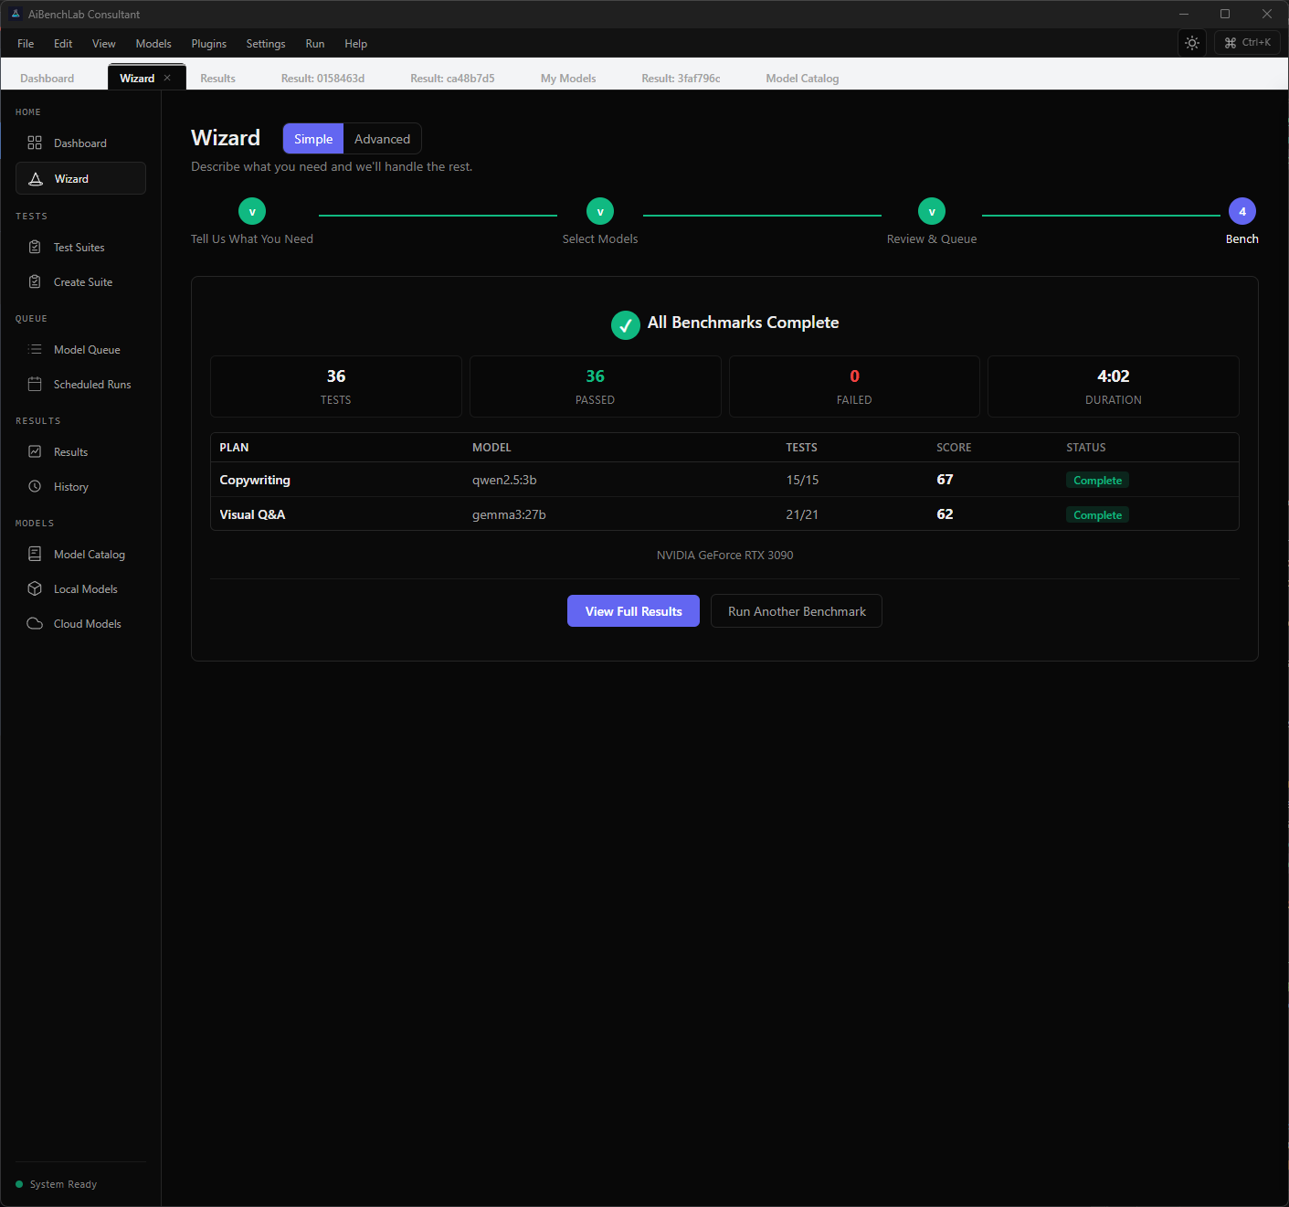Click the score 62 cell
1289x1207 pixels.
click(945, 514)
